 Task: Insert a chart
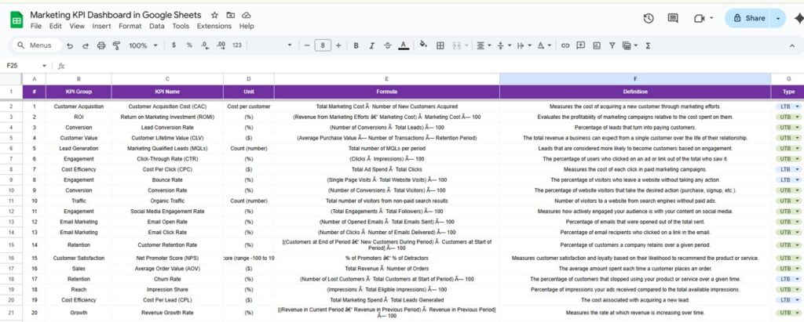597,45
